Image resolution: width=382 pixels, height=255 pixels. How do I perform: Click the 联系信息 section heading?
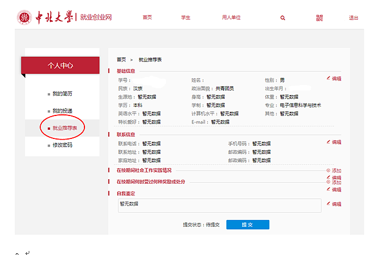click(126, 134)
